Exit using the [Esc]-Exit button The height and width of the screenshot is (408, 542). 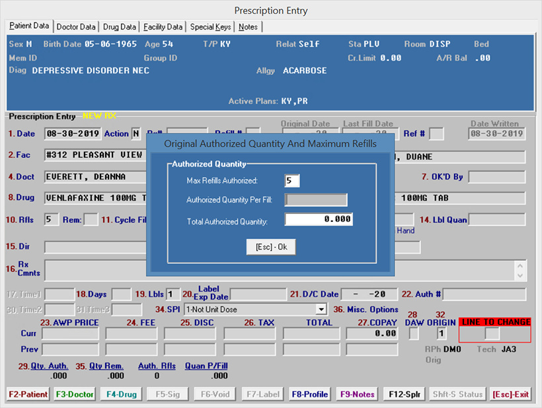[510, 394]
